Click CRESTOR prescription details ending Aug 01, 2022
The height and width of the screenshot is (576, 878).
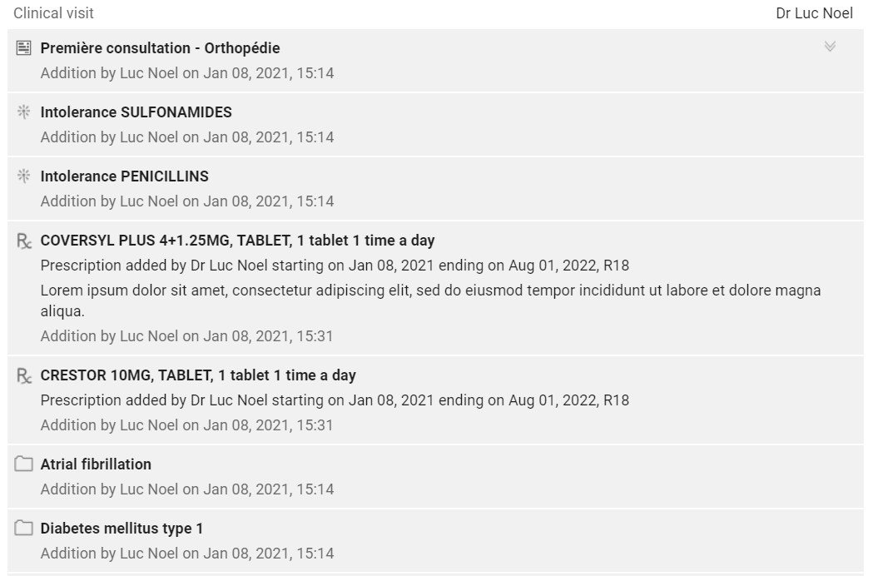[335, 400]
